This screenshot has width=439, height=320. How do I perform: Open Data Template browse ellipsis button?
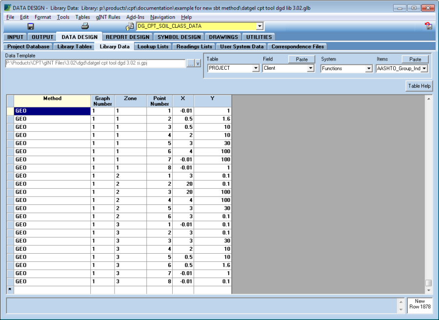click(x=190, y=63)
